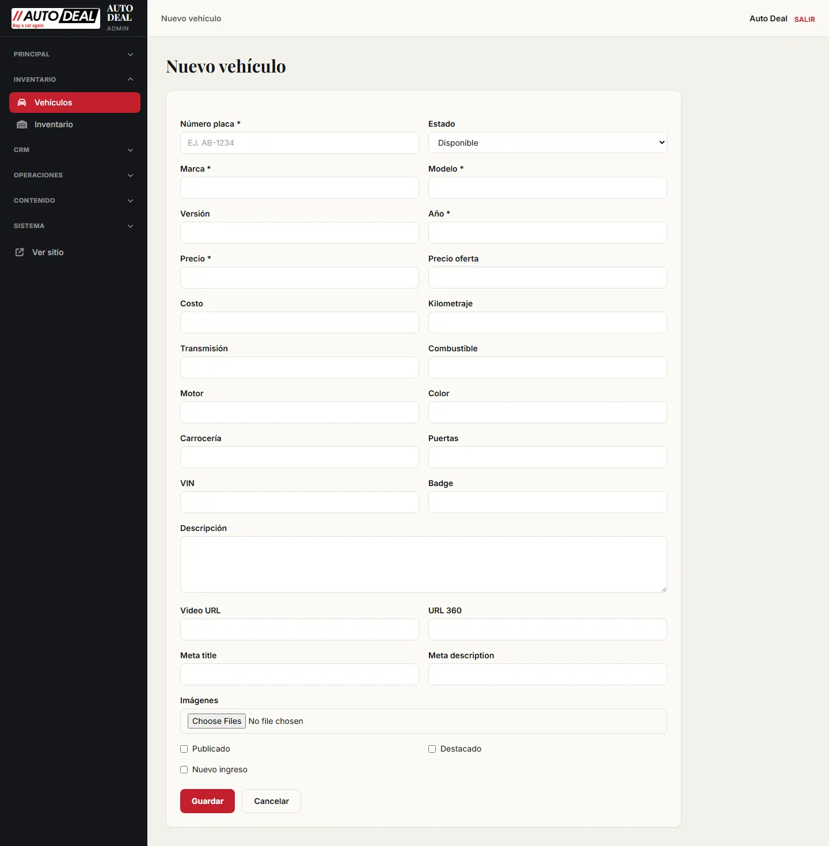Expand the SISTEMA section chevron
Viewport: 829px width, 846px height.
130,226
